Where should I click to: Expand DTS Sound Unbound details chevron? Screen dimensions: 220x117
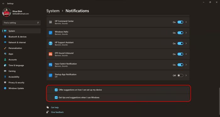tap(186, 54)
